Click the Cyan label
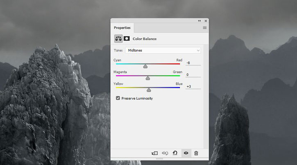 (117, 60)
